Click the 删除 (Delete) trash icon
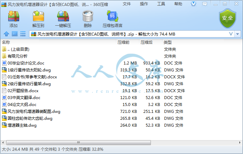 88,16
